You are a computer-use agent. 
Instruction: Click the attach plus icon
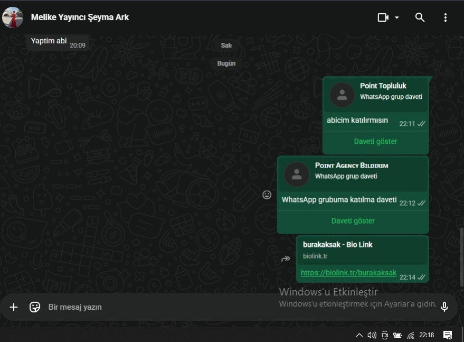14,307
